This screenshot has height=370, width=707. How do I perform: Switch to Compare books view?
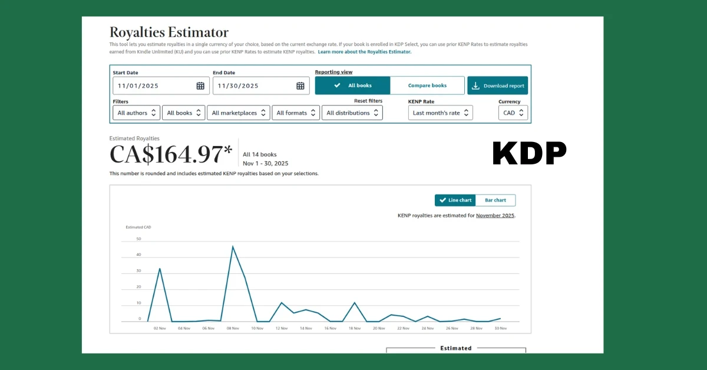tap(427, 85)
